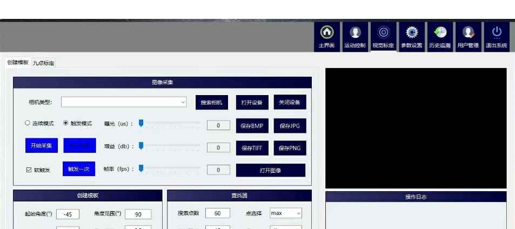Expand the 相机类型 combo box
The height and width of the screenshot is (229, 515).
(x=124, y=102)
